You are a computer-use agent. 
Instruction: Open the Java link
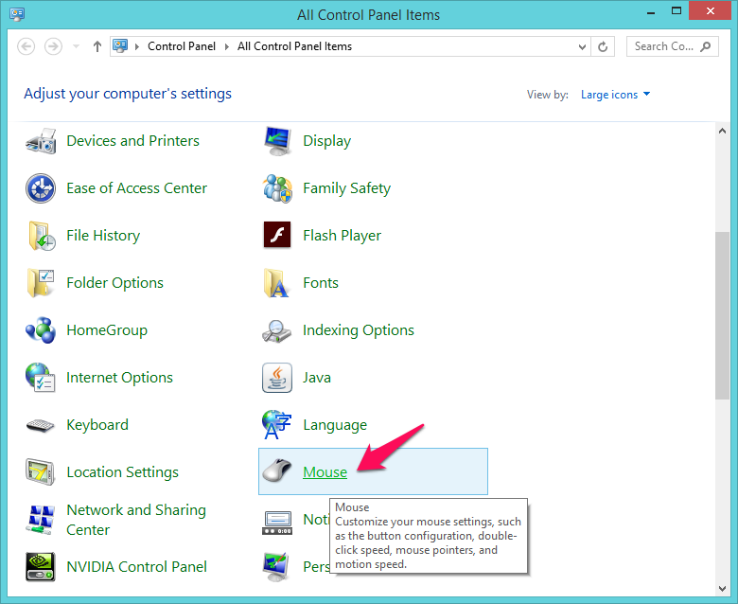click(x=317, y=378)
